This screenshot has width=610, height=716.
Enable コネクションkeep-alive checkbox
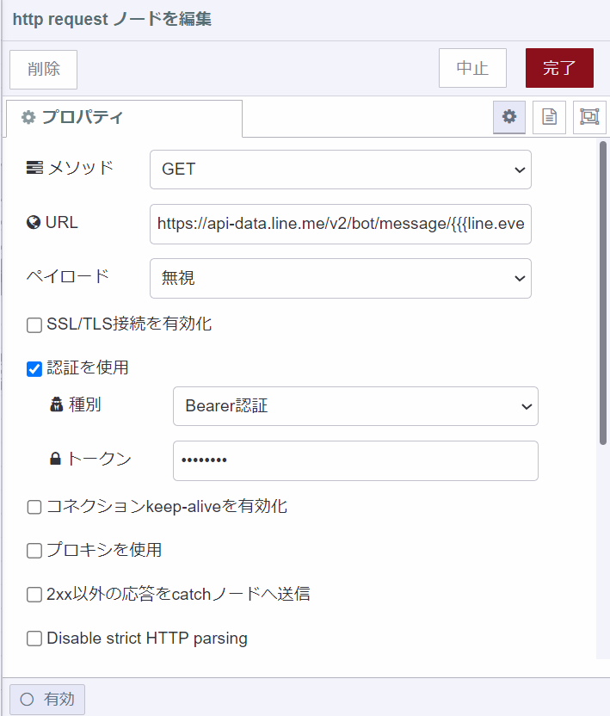34,507
